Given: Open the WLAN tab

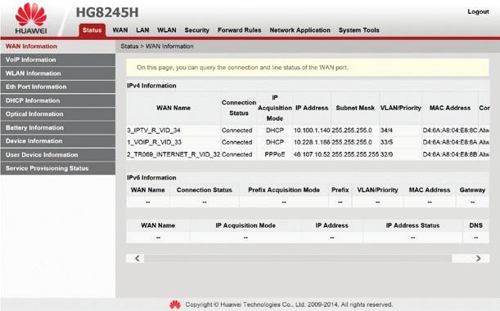Looking at the screenshot, I should (x=167, y=30).
